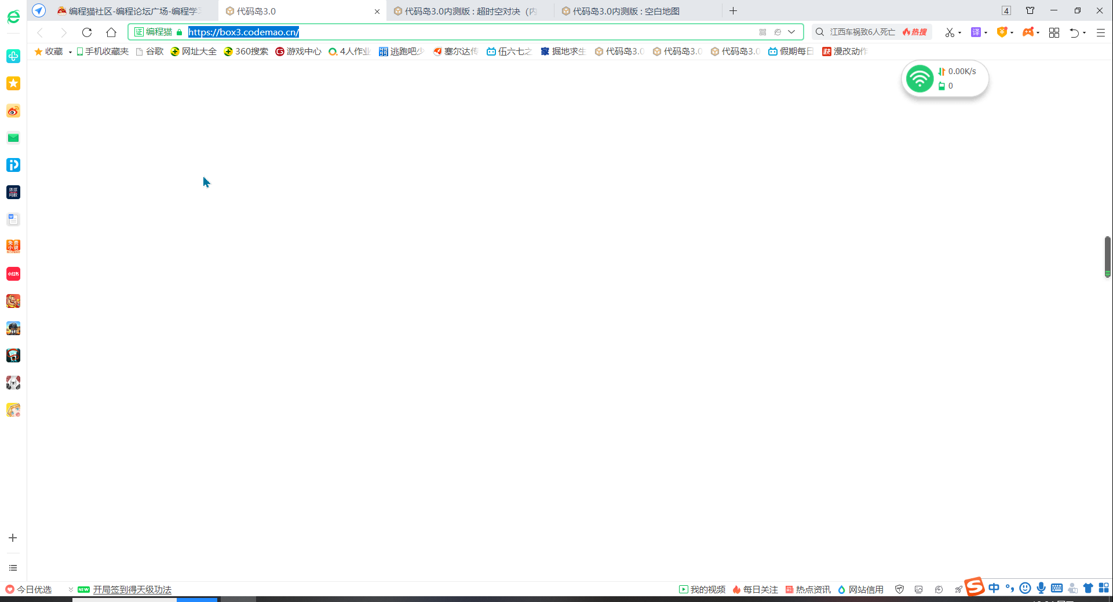1113x602 pixels.
Task: Expand the translate extension dropdown arrow
Action: (x=986, y=33)
